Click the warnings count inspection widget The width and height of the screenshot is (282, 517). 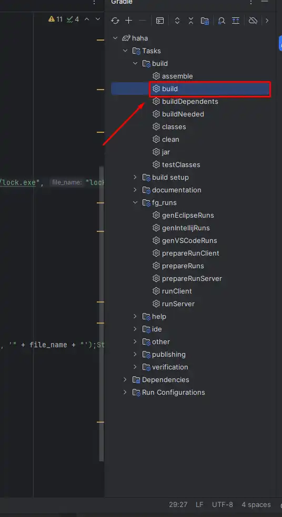(x=55, y=19)
